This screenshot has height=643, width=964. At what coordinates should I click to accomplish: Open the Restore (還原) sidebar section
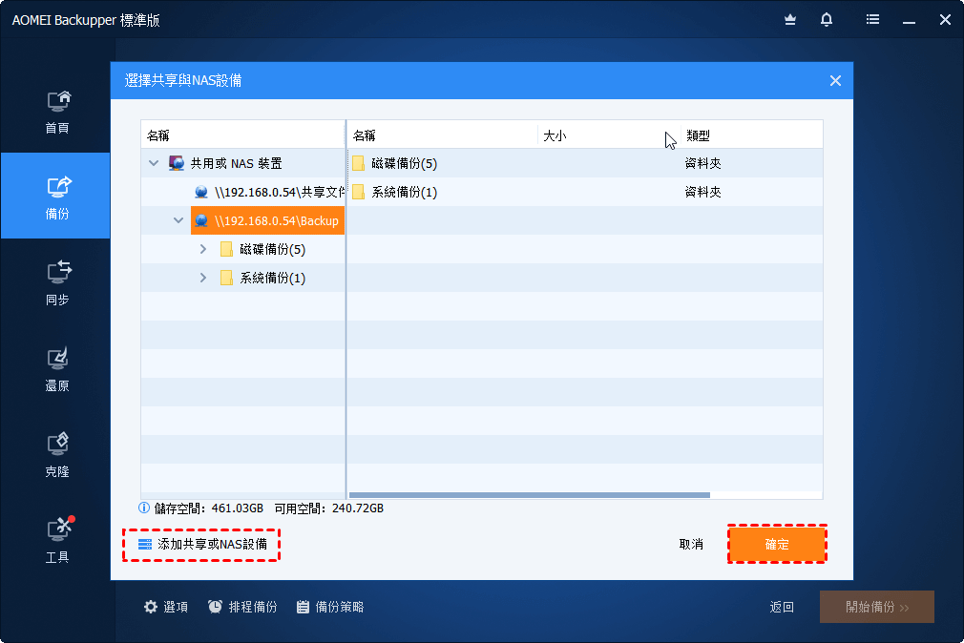(57, 369)
